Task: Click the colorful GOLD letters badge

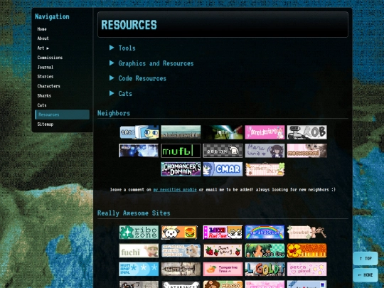Action: pyautogui.click(x=265, y=269)
